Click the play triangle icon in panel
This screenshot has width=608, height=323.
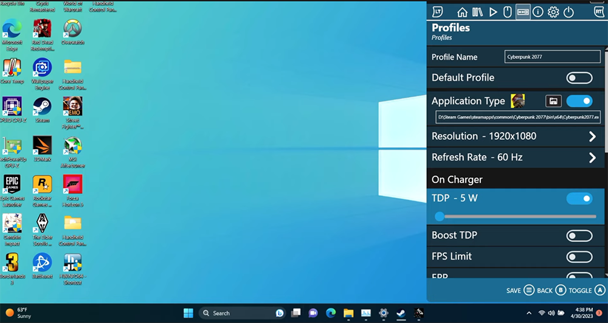(493, 12)
